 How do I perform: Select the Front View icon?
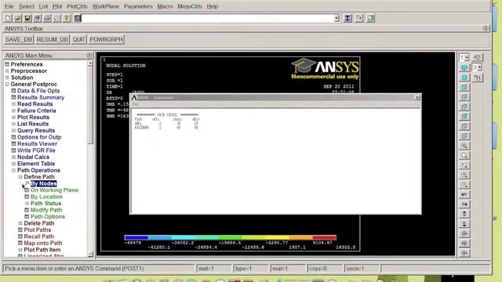click(x=464, y=87)
